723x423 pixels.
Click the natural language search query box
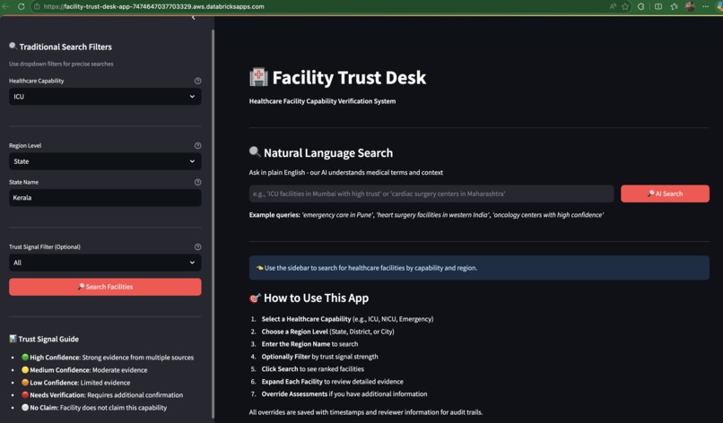[x=431, y=194]
